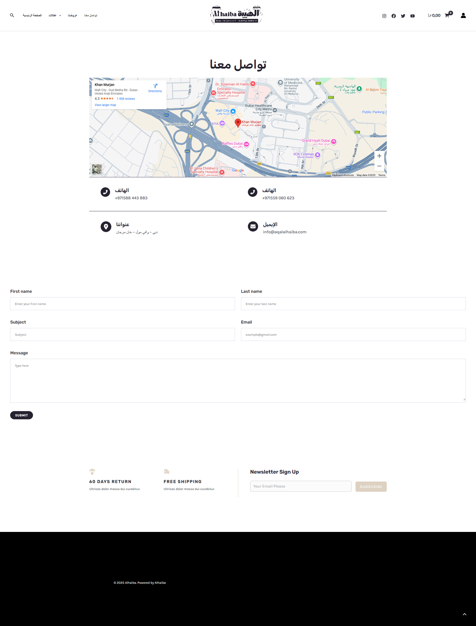Screen dimensions: 476x626
Task: Open the YouTube social icon
Action: point(412,16)
